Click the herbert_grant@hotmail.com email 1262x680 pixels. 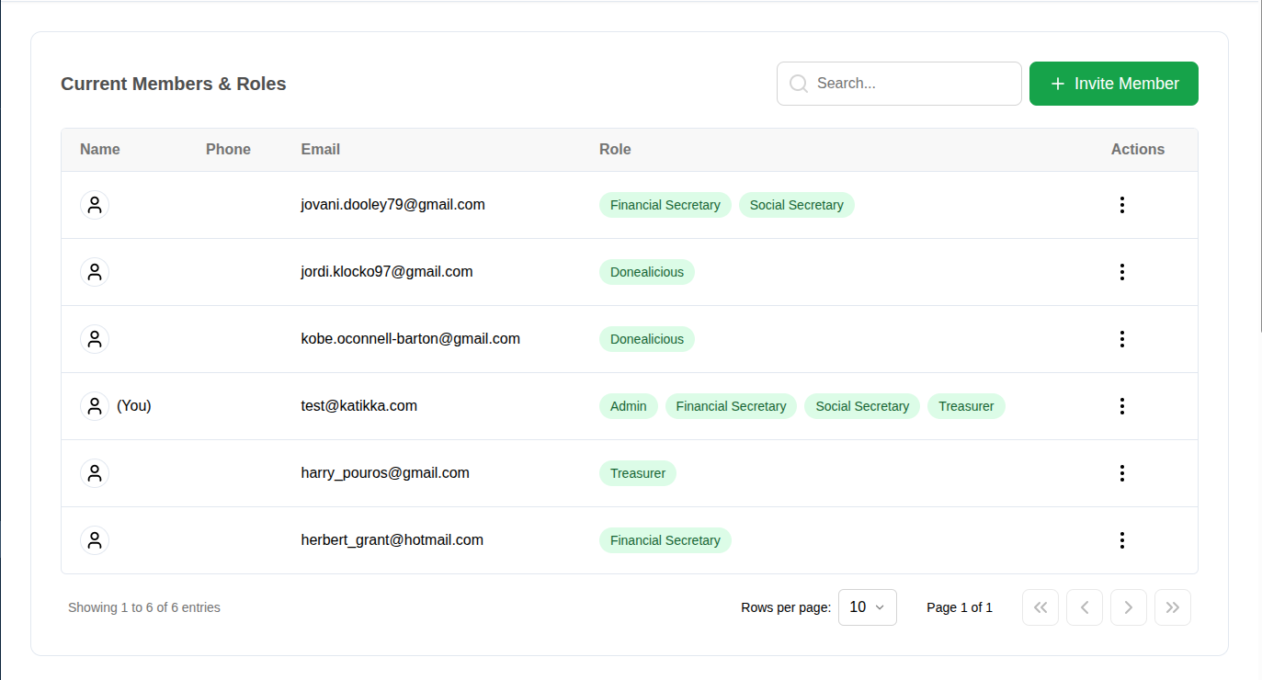(392, 540)
